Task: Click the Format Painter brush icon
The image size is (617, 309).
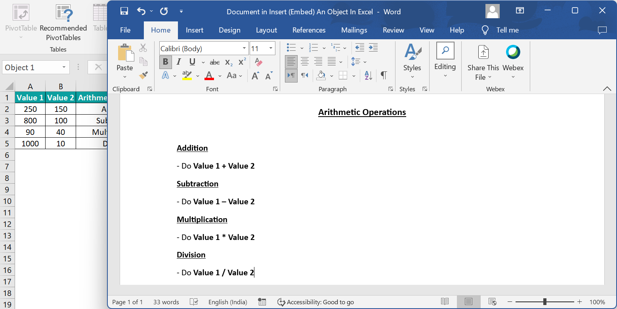Action: (x=143, y=75)
